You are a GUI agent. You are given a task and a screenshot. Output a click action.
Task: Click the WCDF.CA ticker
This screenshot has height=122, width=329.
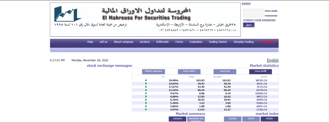tap(261, 80)
